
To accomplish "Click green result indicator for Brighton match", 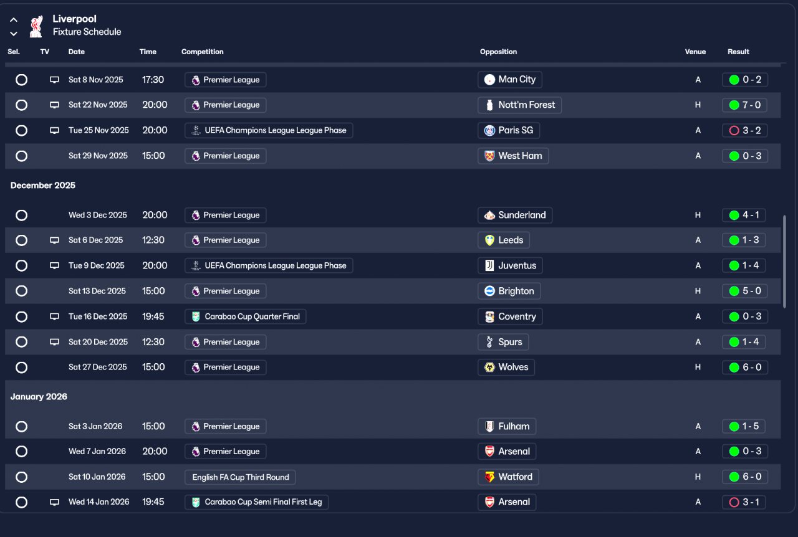I will [x=734, y=292].
